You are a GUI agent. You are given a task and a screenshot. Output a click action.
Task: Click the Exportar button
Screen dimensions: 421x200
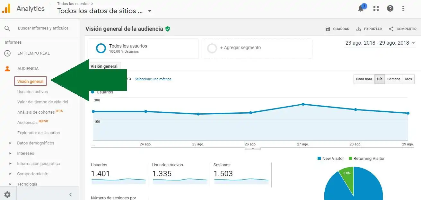(x=369, y=29)
